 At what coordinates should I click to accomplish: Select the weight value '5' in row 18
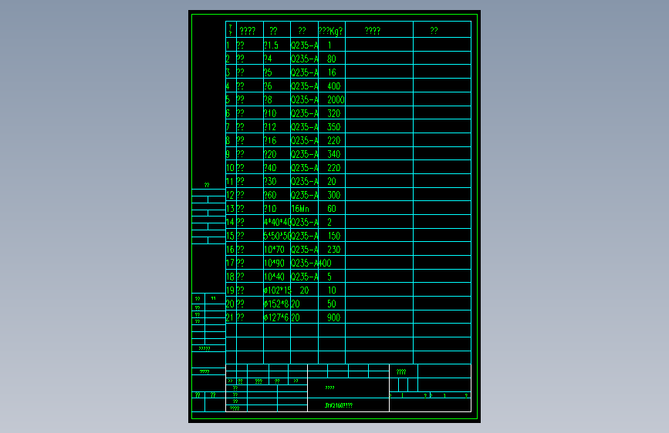click(329, 277)
